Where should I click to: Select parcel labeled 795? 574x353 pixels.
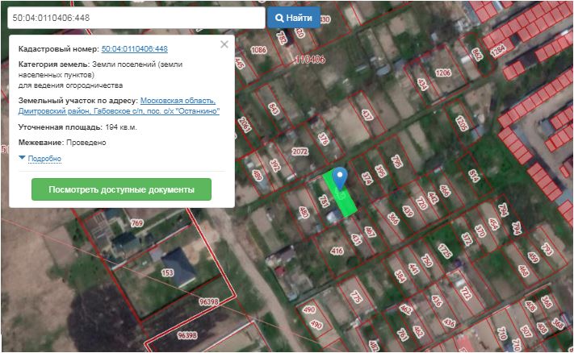(397, 161)
